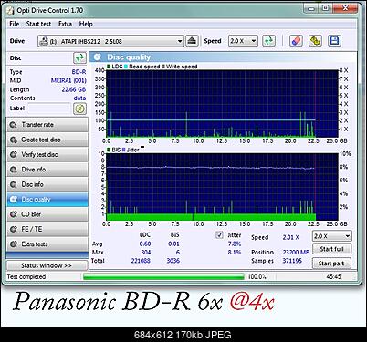
Task: Select the Disc quality panel
Action: [x=47, y=199]
